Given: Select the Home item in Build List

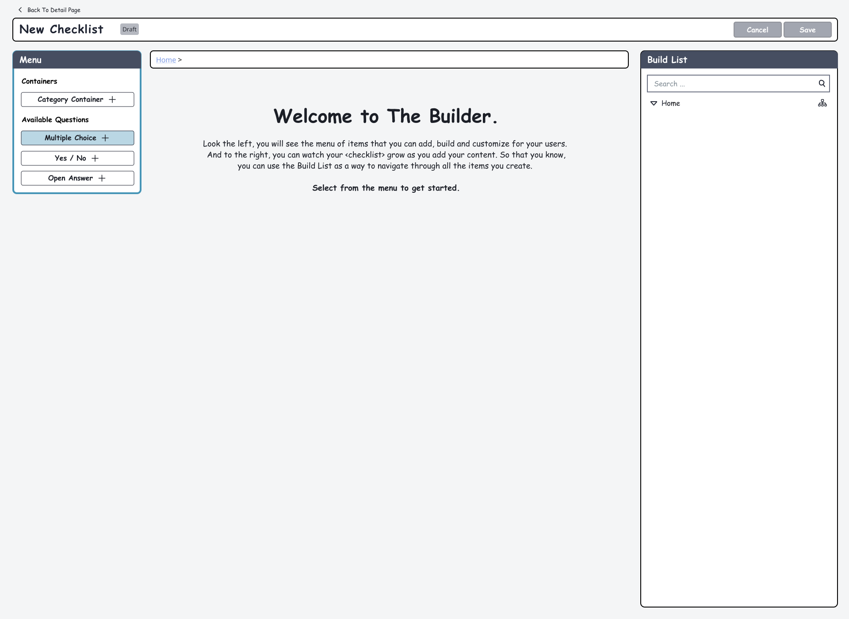Looking at the screenshot, I should 670,103.
